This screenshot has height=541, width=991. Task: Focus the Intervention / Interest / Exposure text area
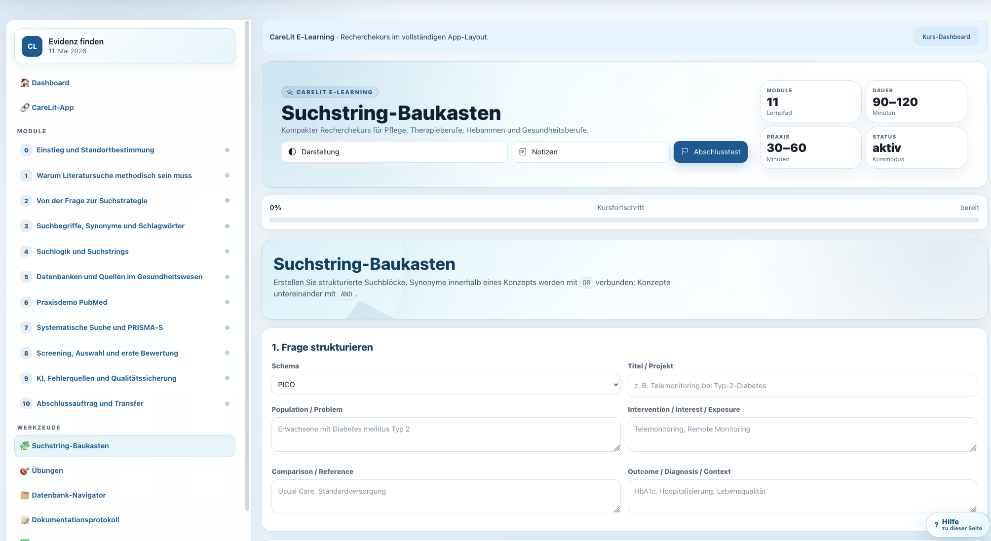point(802,434)
